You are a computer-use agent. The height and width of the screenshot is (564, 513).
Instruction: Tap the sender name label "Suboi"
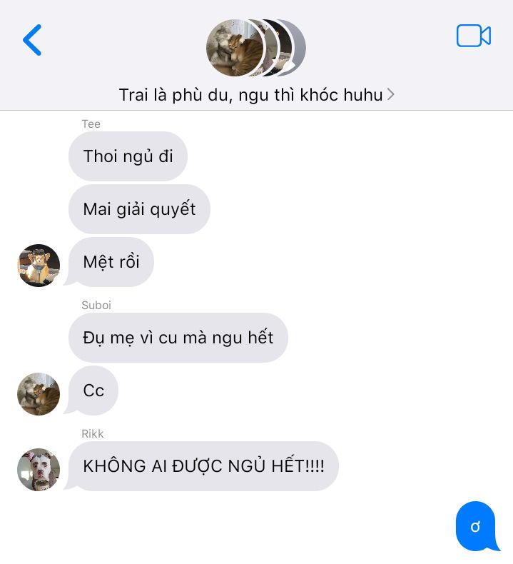96,306
